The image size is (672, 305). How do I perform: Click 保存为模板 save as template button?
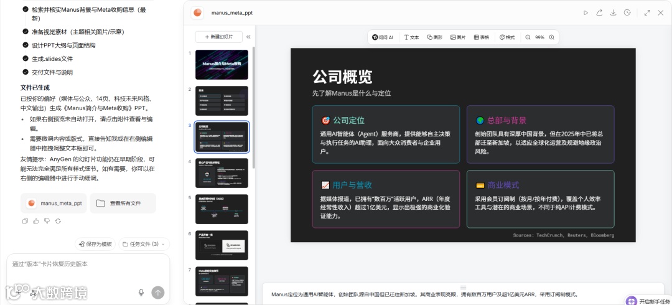coord(95,244)
